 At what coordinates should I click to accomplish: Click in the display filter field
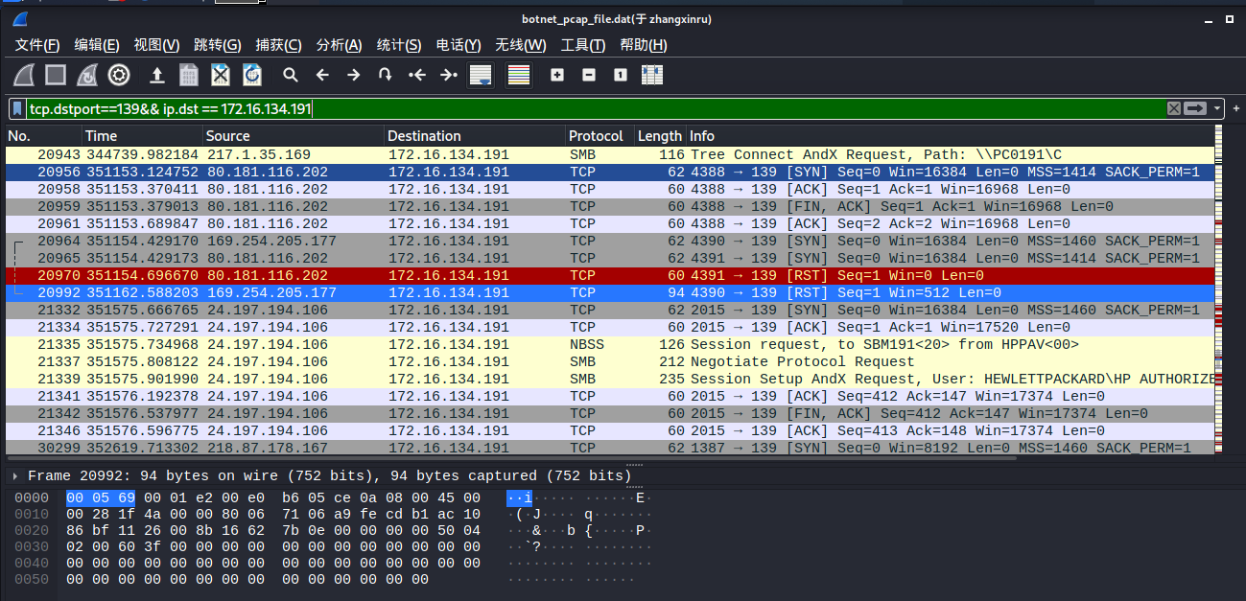595,109
